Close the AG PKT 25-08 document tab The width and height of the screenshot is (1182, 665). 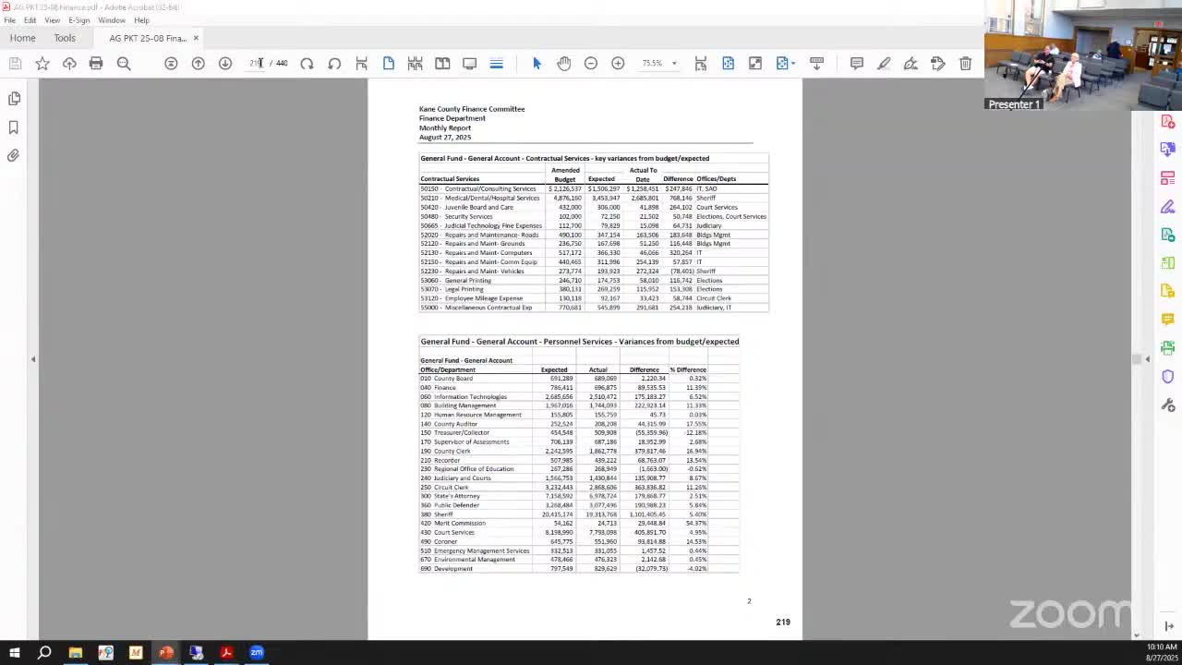tap(196, 38)
